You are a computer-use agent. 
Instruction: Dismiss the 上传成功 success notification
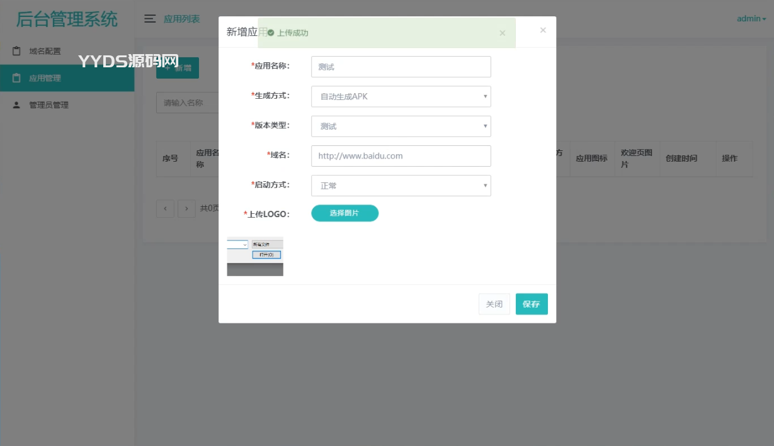click(x=503, y=33)
